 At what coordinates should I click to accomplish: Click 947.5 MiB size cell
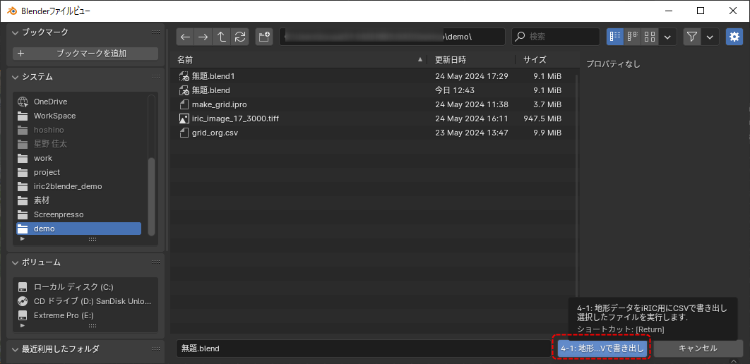542,119
